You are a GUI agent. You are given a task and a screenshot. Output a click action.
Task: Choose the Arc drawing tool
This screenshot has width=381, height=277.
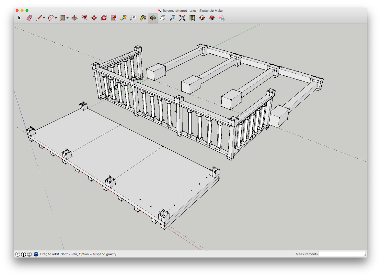pyautogui.click(x=51, y=18)
